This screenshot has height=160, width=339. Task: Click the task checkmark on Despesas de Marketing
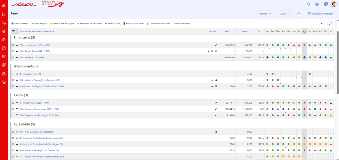click(216, 115)
